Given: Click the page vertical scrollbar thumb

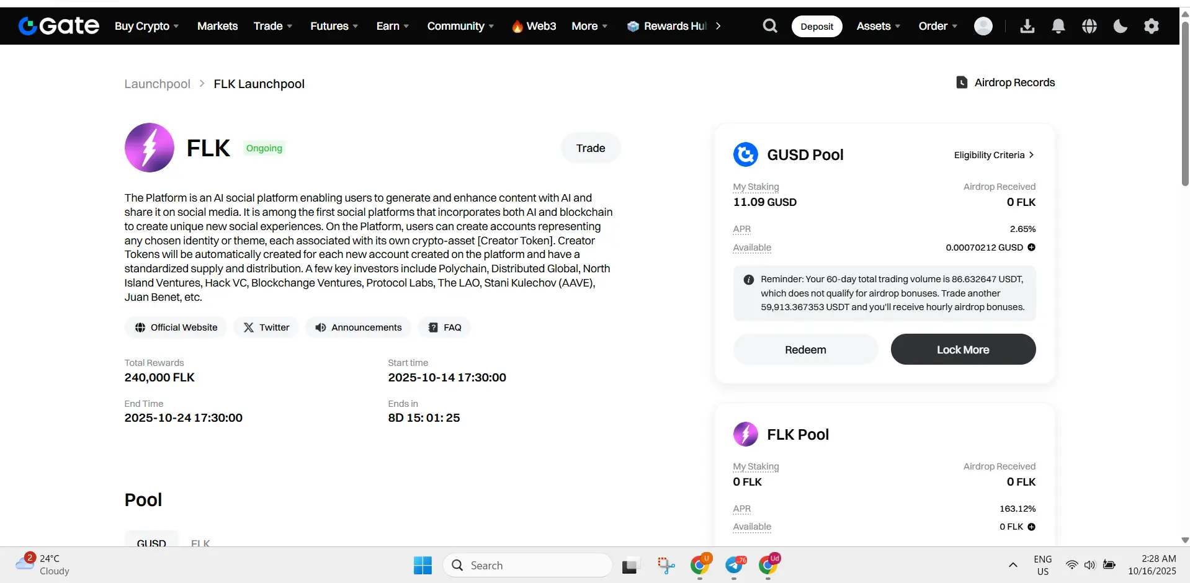Looking at the screenshot, I should (x=1184, y=103).
